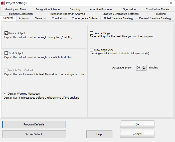Screen dimensions: 175x142
Task: Select the Gravity and Mass tab
Action: pyautogui.click(x=16, y=9)
